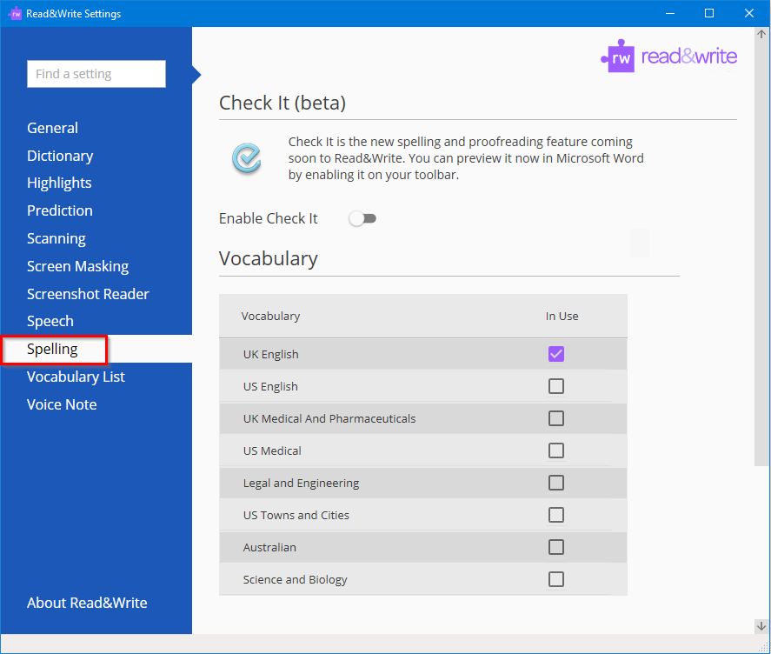This screenshot has width=771, height=654.
Task: Select UK Medical And Pharmaceuticals label
Action: pos(329,419)
